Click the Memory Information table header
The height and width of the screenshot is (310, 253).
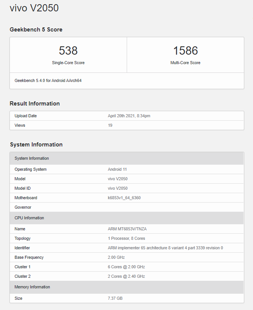[x=127, y=287]
